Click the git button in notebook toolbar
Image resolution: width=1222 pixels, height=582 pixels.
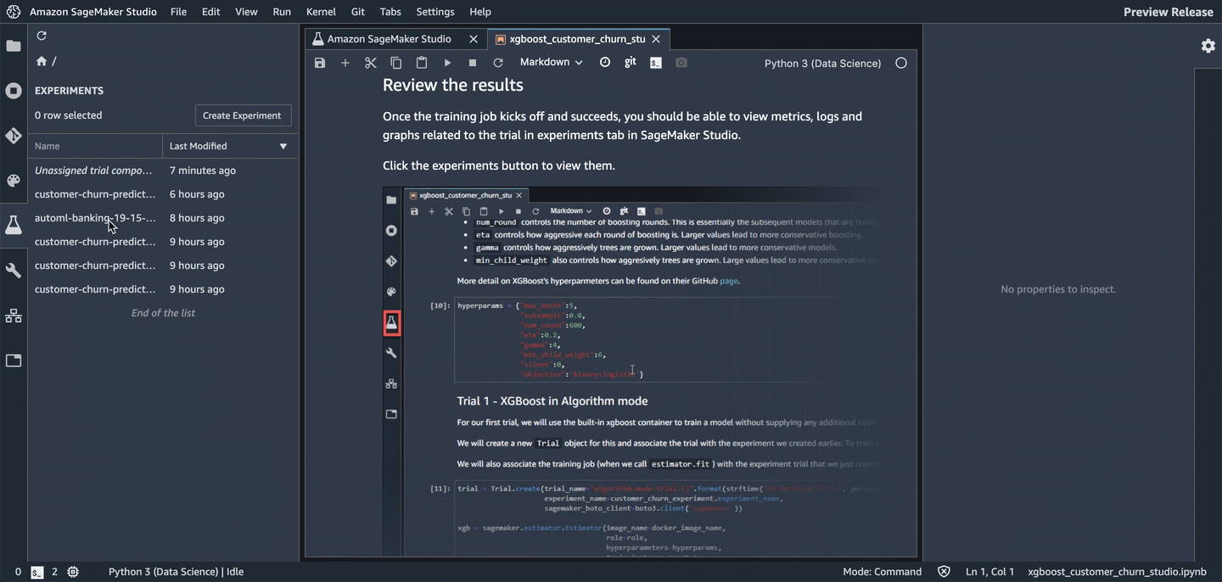click(x=631, y=62)
